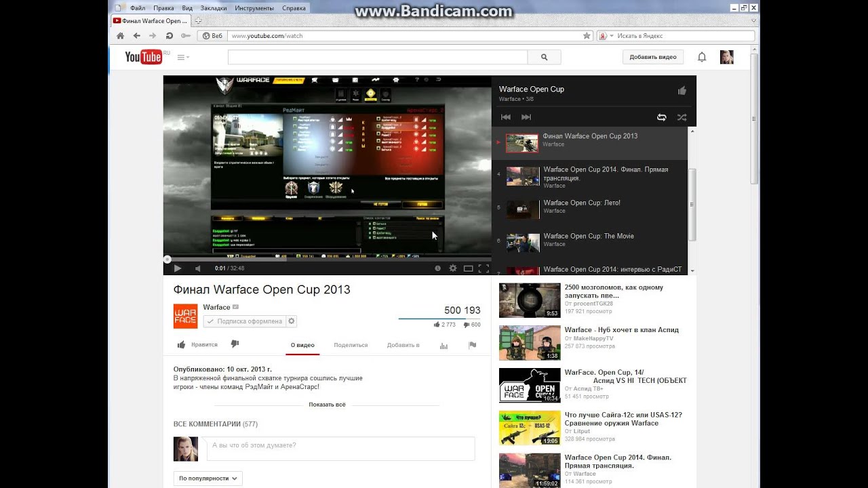Open the Файл menu
The height and width of the screenshot is (488, 868).
[137, 8]
